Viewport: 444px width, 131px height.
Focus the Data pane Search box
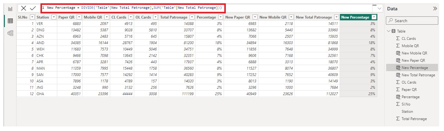(412, 21)
